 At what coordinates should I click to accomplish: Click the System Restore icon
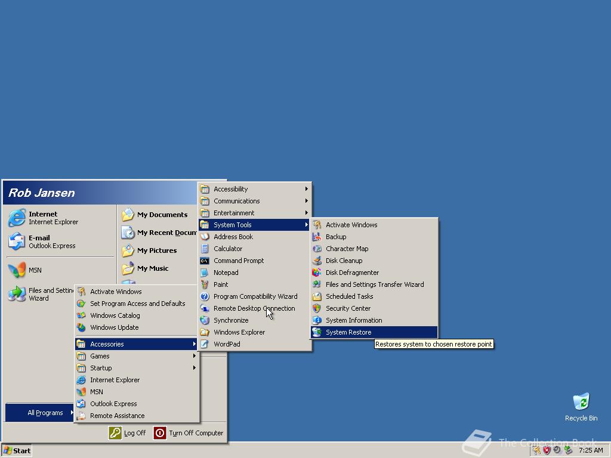click(317, 332)
